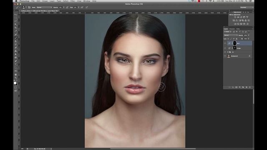
Task: Select the Pen tool
Action: click(16, 61)
